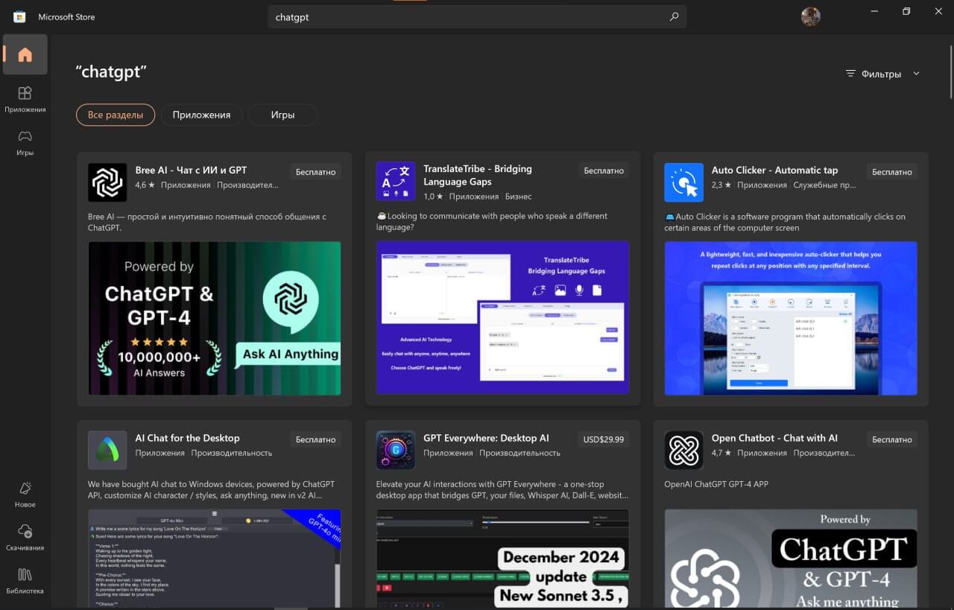The image size is (954, 610).
Task: Open the Игры section in the sidebar
Action: point(25,142)
